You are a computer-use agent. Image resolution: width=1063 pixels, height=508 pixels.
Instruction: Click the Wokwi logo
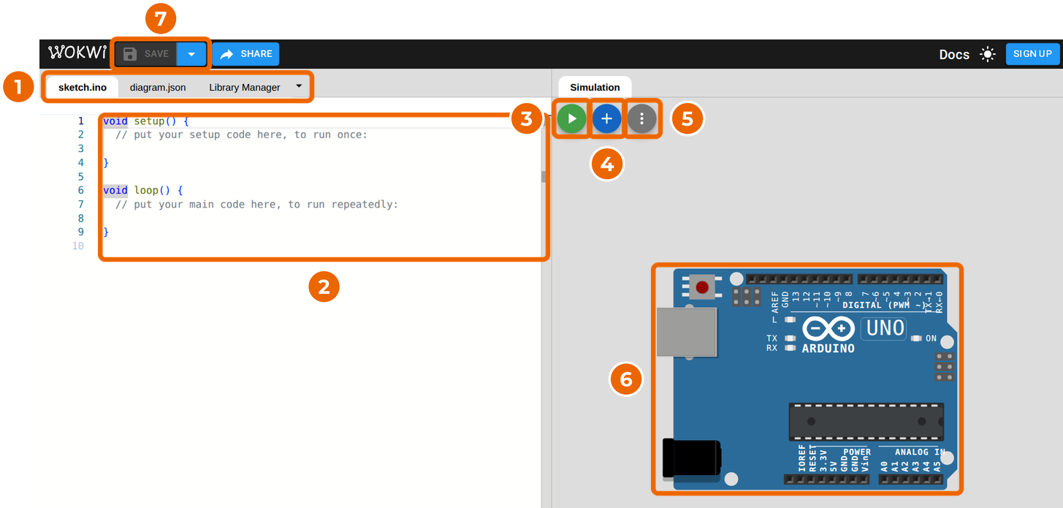(77, 53)
